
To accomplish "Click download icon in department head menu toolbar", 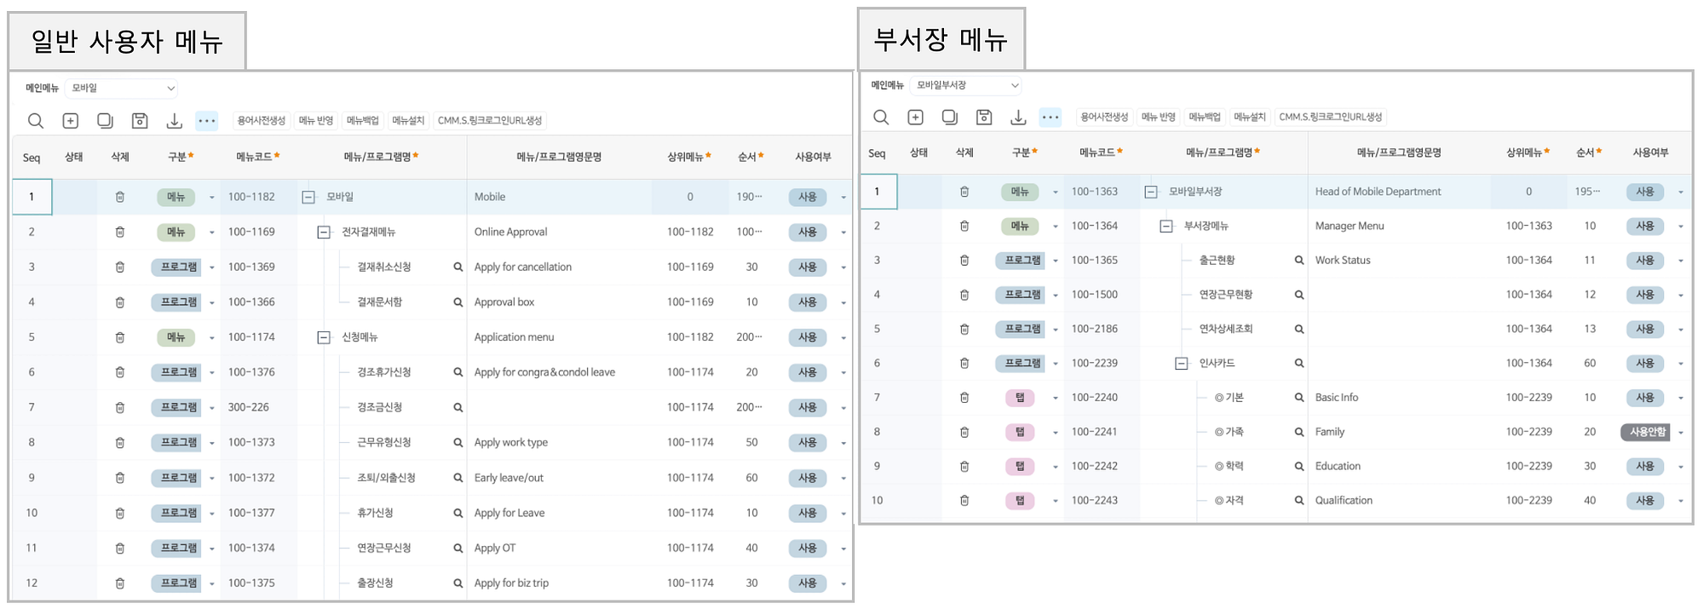I will tap(1018, 117).
